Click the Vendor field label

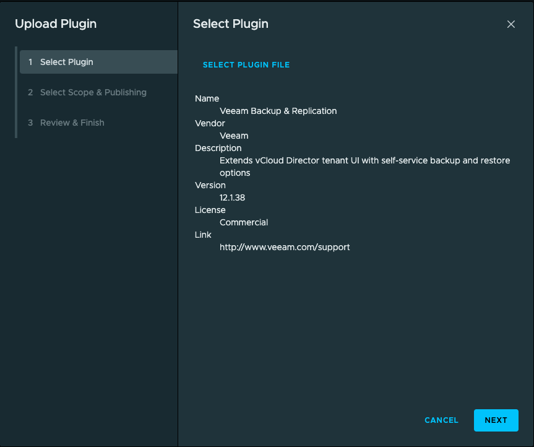tap(210, 123)
